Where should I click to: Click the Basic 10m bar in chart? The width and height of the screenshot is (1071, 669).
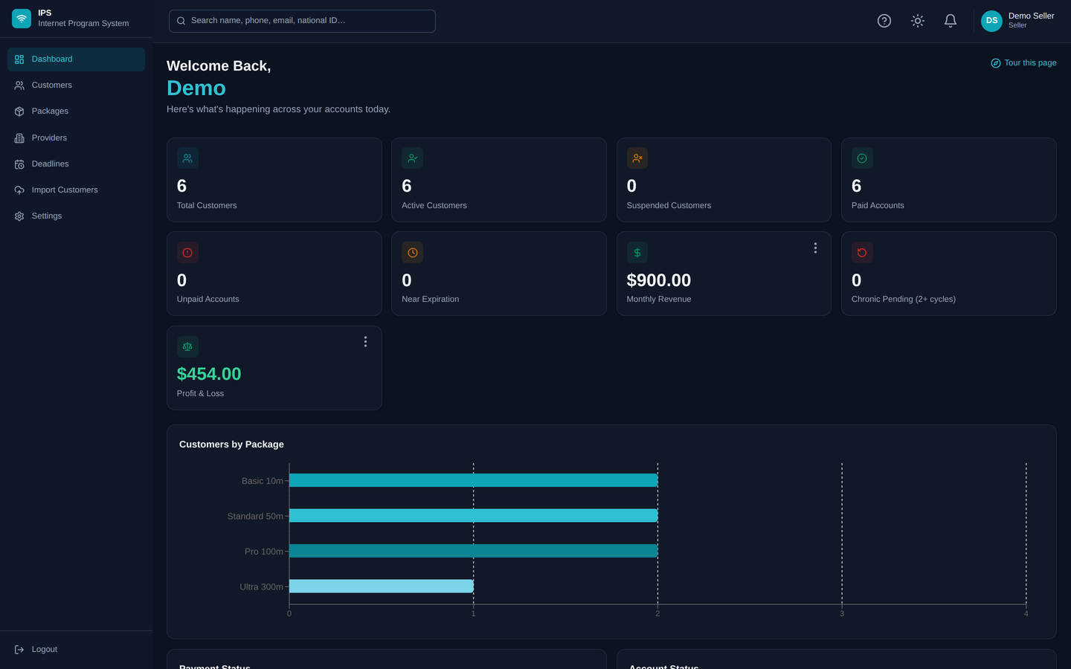click(473, 480)
